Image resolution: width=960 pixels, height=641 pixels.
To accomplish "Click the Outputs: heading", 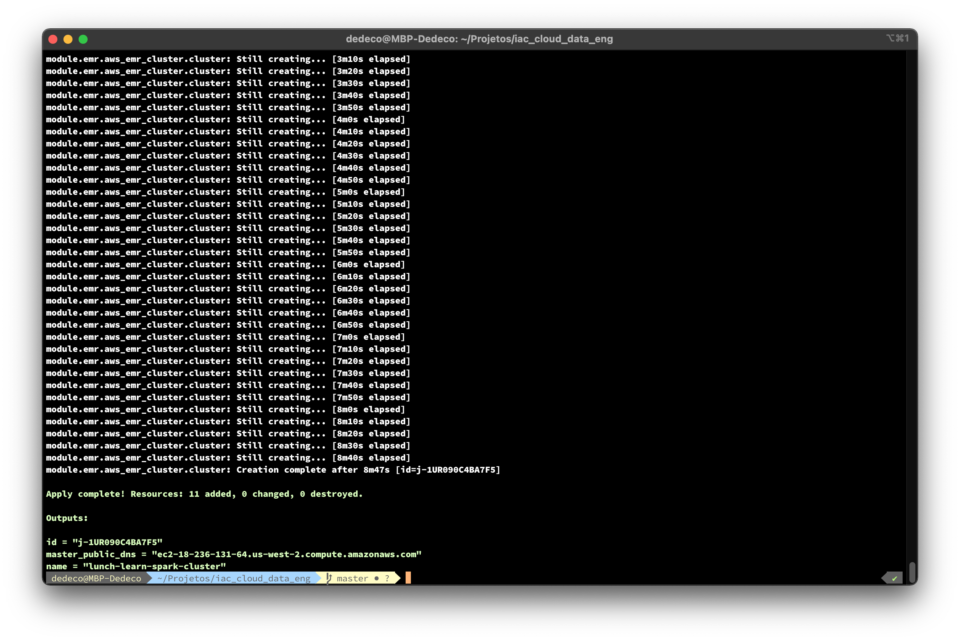I will pyautogui.click(x=66, y=518).
